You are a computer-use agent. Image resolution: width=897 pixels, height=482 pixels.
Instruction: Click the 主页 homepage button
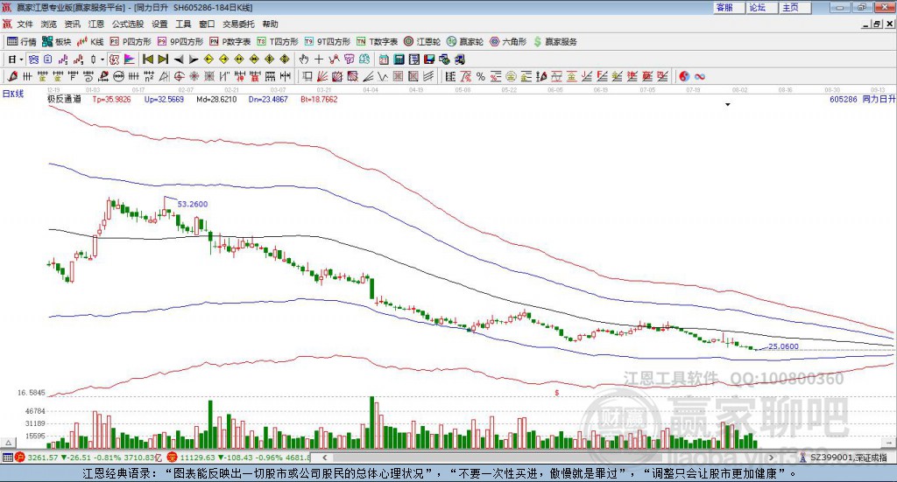click(x=795, y=7)
